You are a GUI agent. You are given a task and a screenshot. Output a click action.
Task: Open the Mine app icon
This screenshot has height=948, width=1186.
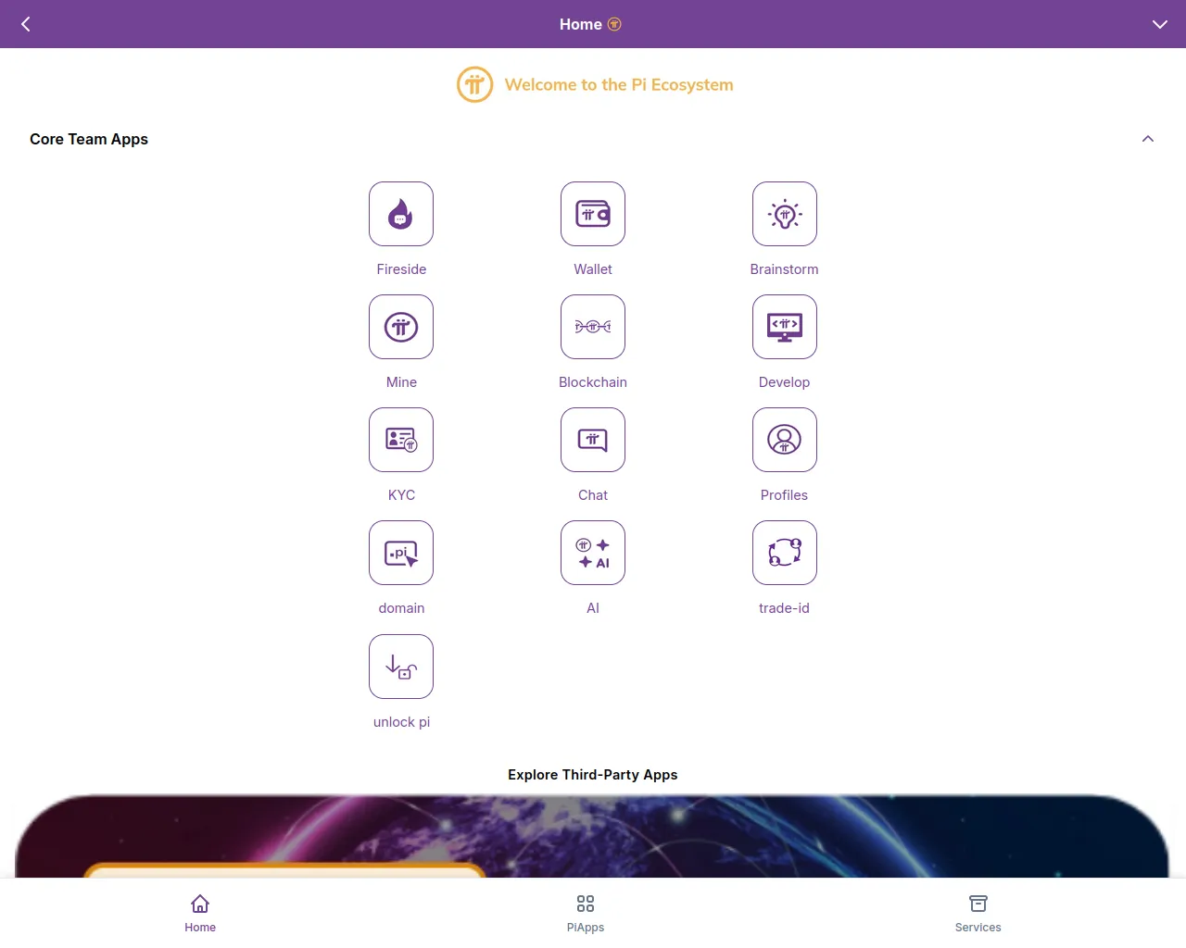pos(401,327)
